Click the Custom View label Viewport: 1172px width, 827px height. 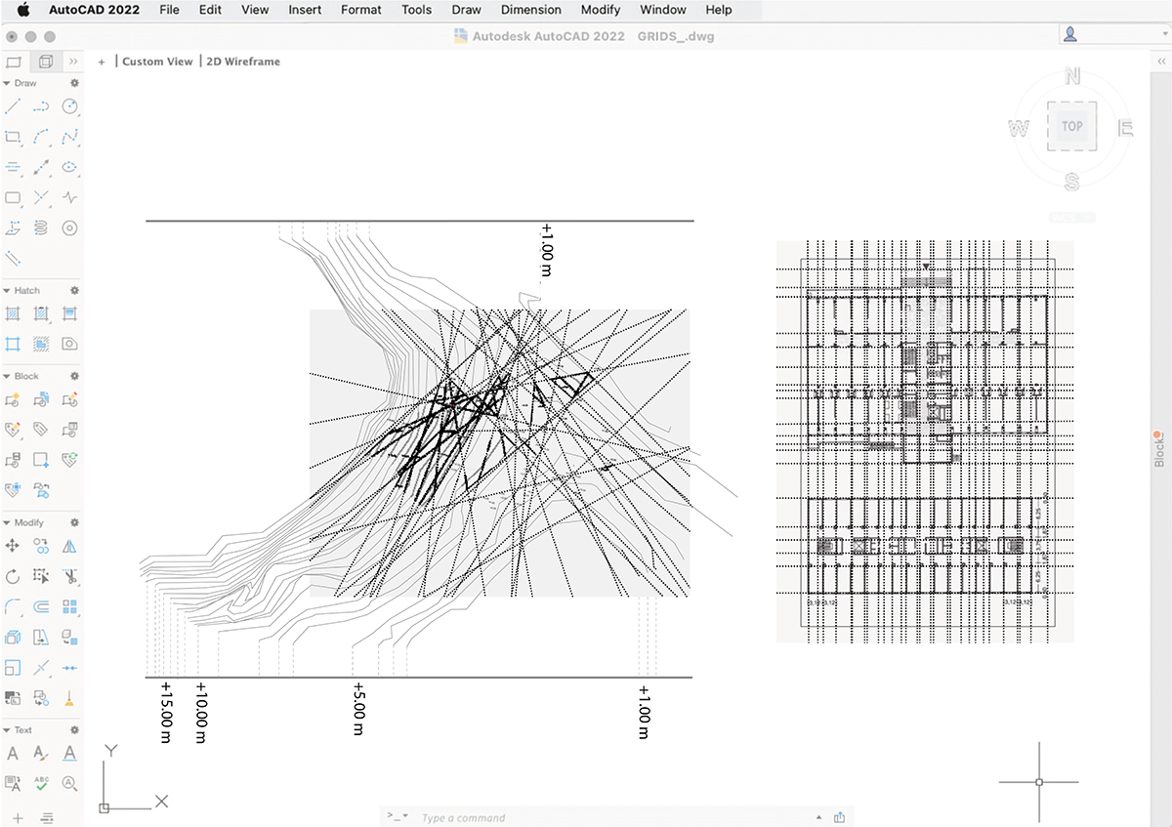[x=157, y=62]
